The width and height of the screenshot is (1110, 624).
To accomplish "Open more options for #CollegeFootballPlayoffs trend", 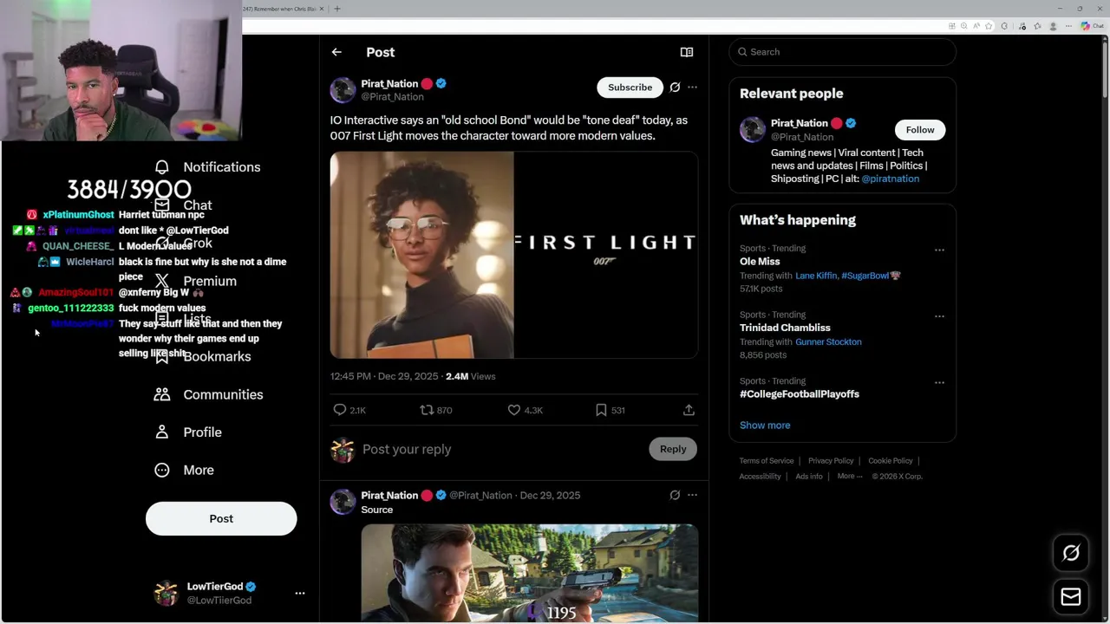I will coord(939,382).
